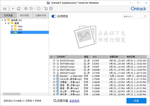Screen dimensions: 150x106
Task: Uncheck the 新加卷 (D:) checkbox
Action: (x=5, y=20)
